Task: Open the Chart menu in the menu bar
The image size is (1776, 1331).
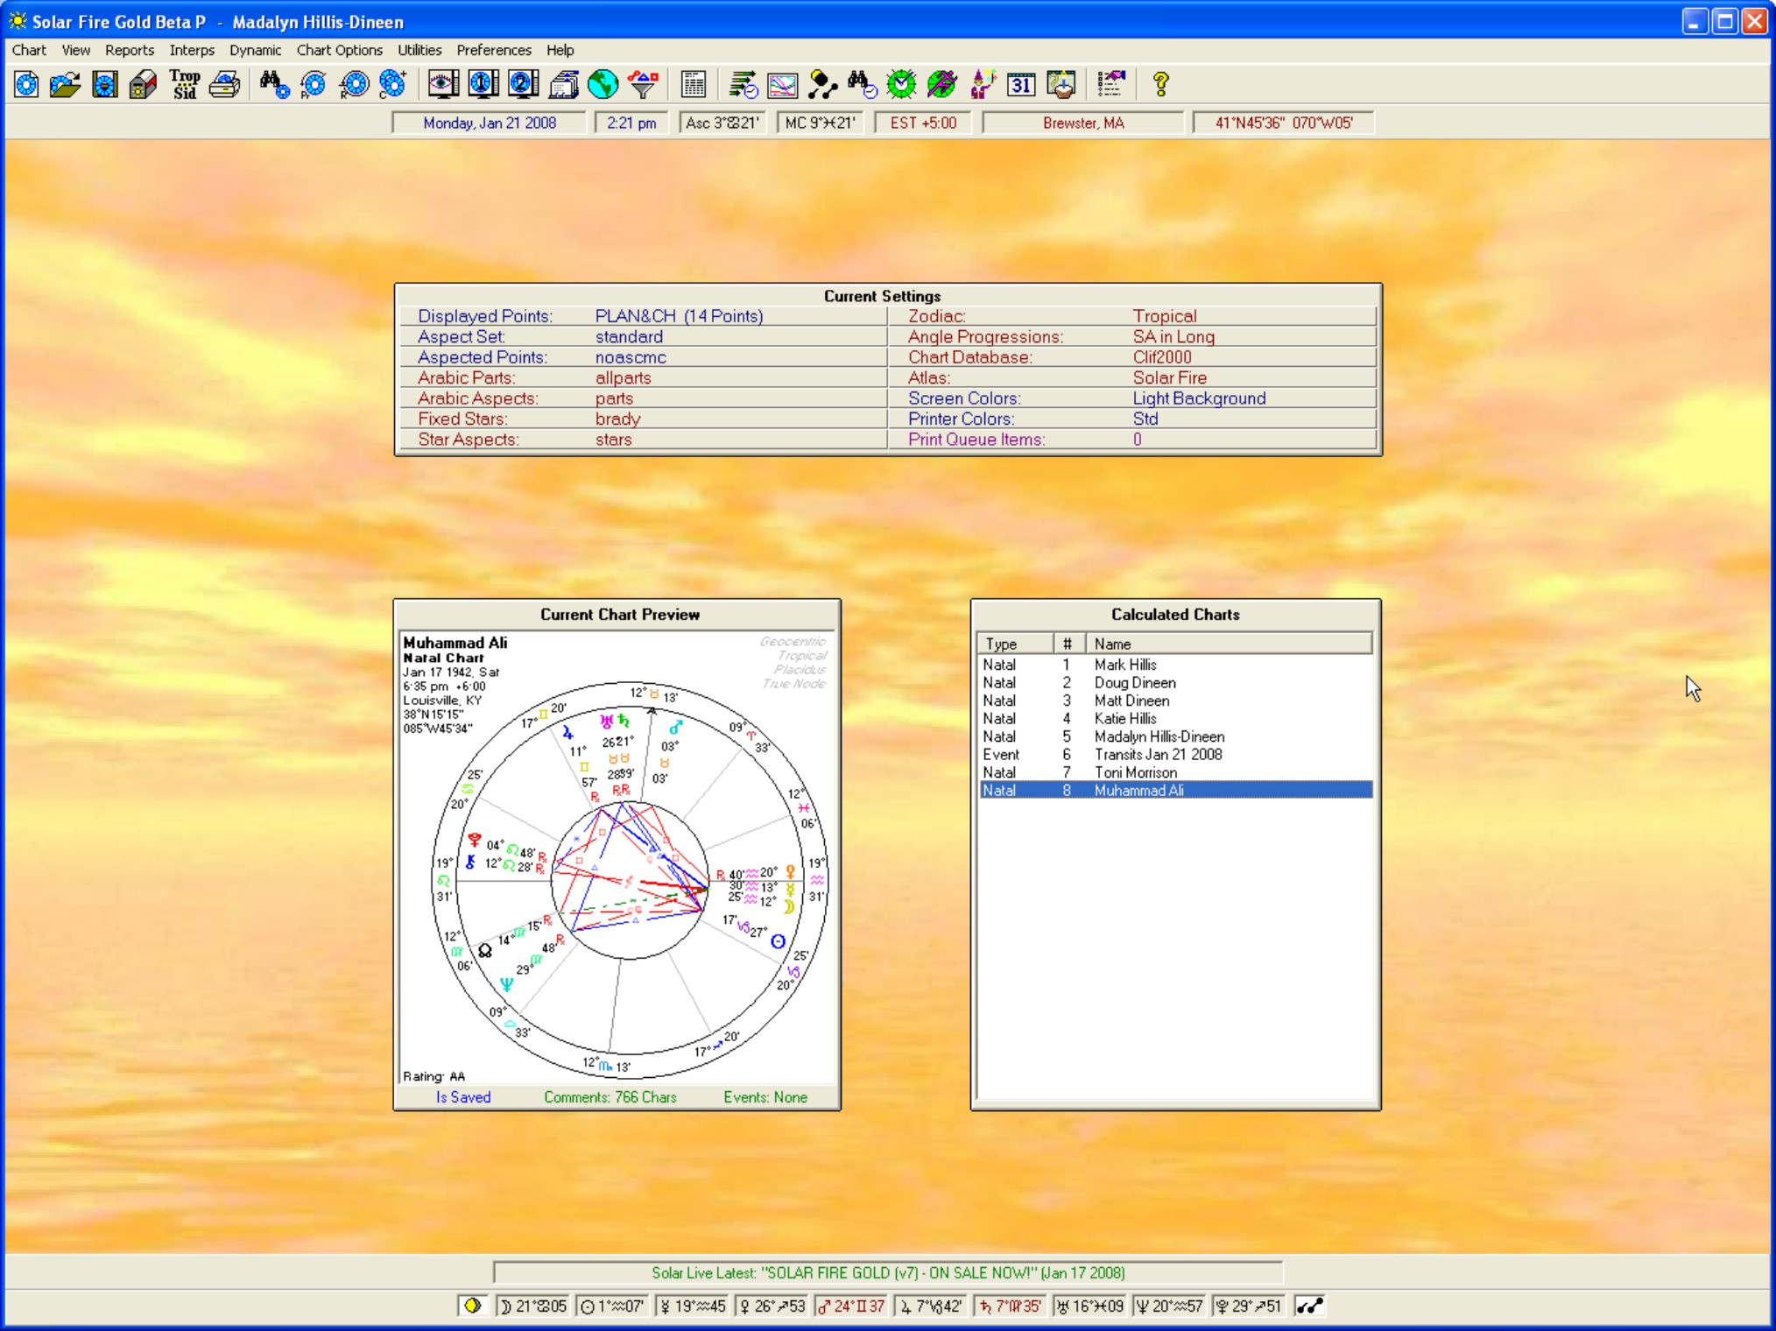Action: click(28, 50)
